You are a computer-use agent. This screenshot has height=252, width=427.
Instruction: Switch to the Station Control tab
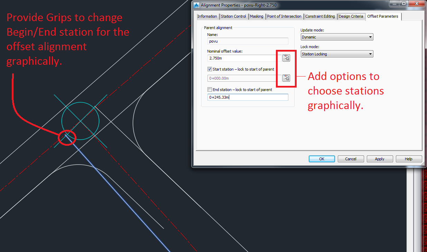click(x=234, y=16)
